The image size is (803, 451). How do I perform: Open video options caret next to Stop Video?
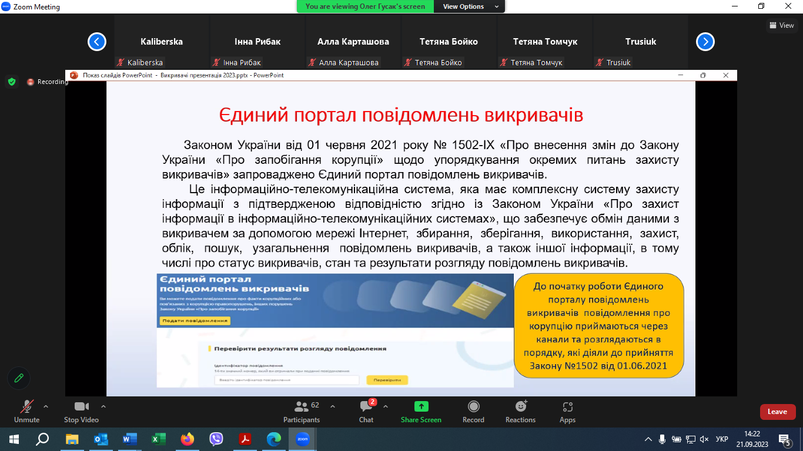[103, 406]
